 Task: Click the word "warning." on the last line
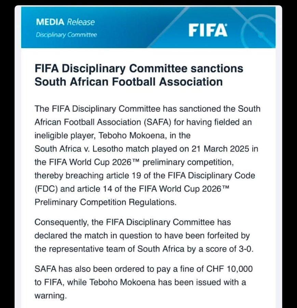tap(50, 296)
